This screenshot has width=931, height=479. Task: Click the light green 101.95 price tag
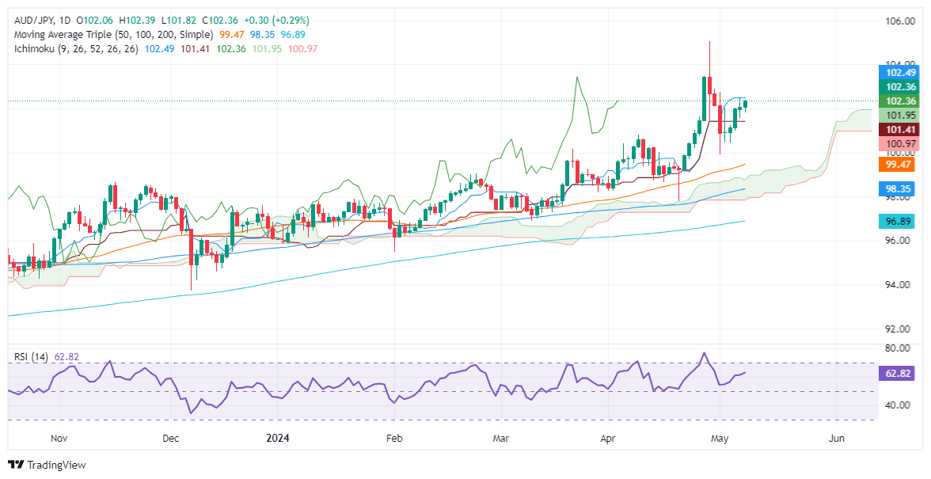coord(899,114)
